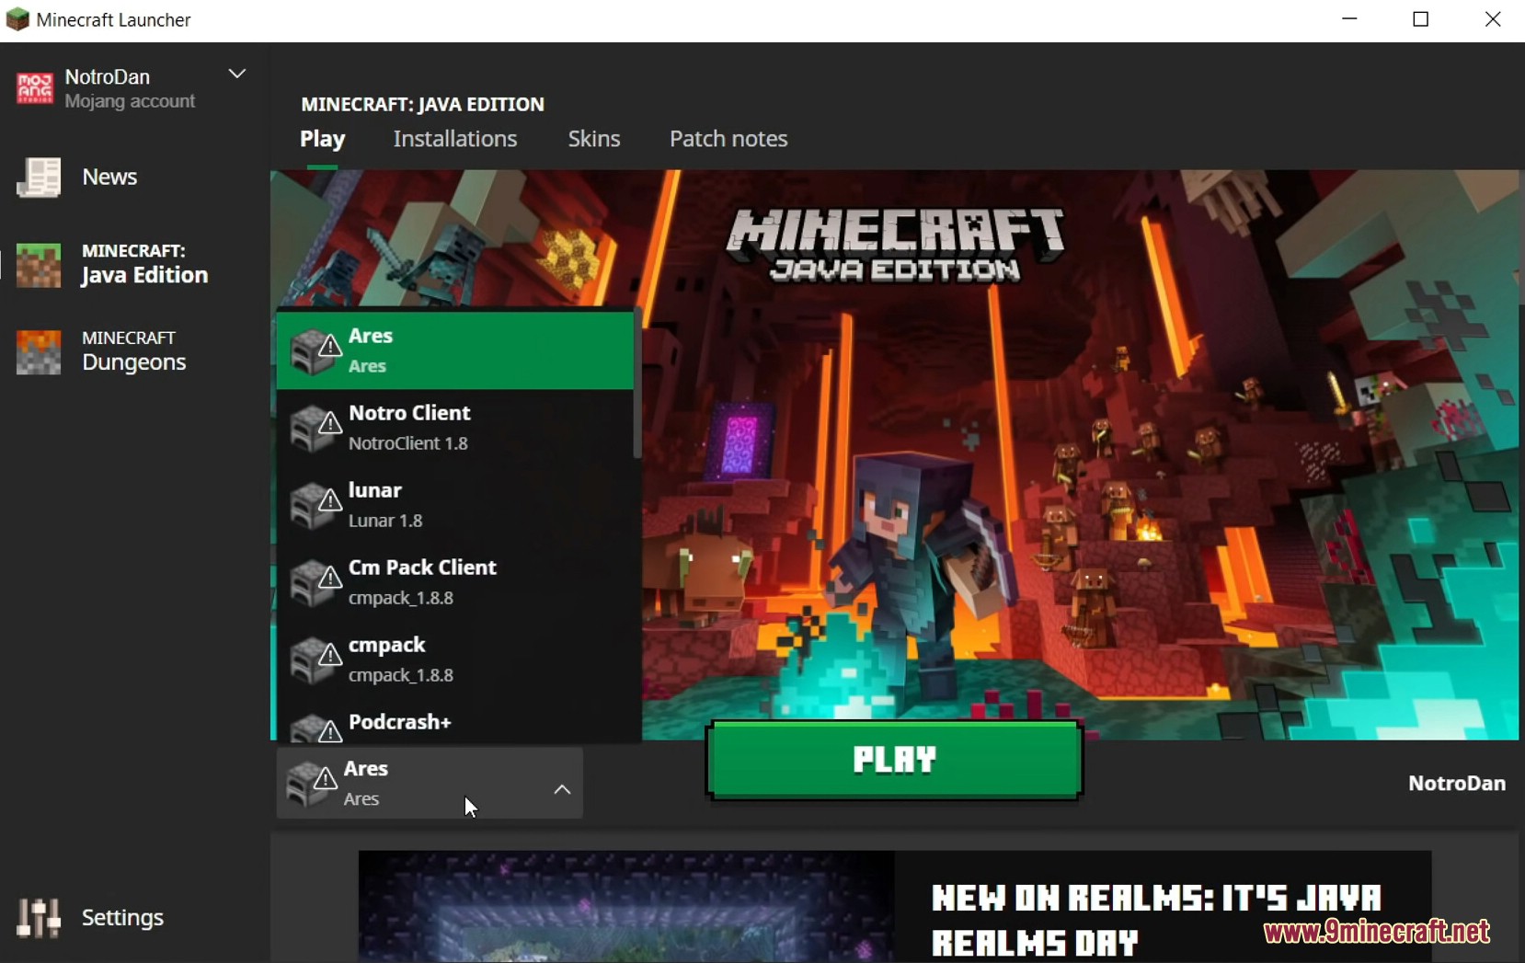This screenshot has height=963, width=1525.
Task: Select Cm Pack Client installation
Action: pos(454,582)
